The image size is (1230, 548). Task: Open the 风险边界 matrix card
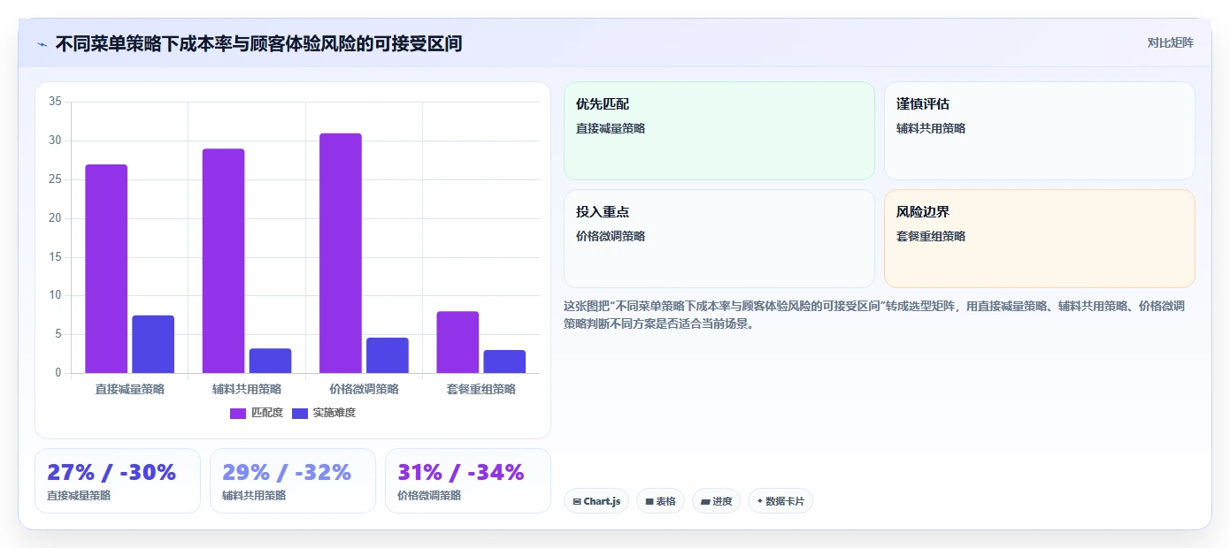point(1040,239)
